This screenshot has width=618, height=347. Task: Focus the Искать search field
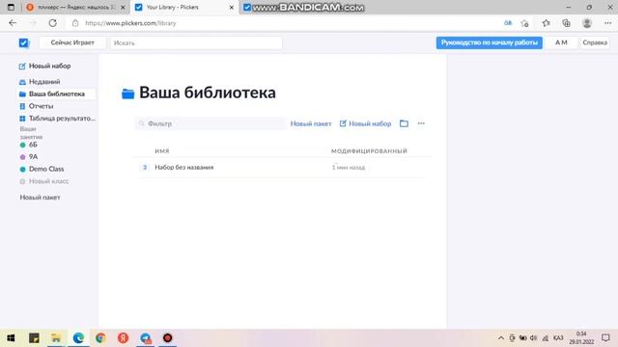(196, 42)
